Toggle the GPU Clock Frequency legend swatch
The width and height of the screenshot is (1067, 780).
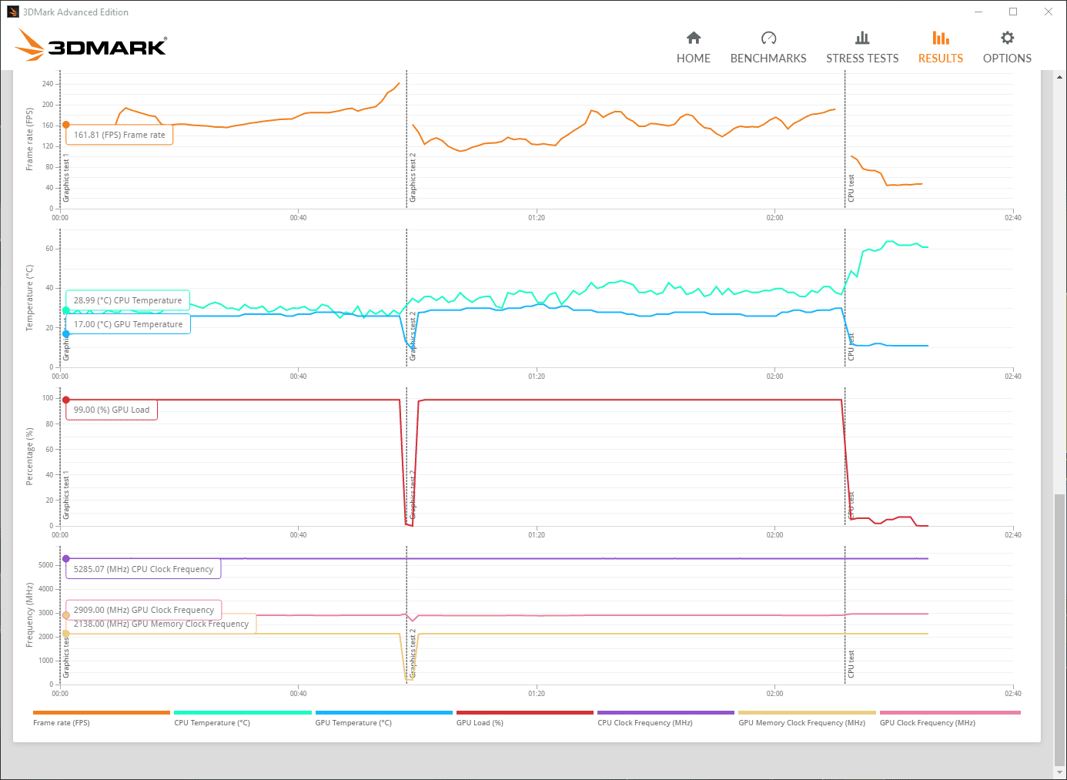click(950, 713)
